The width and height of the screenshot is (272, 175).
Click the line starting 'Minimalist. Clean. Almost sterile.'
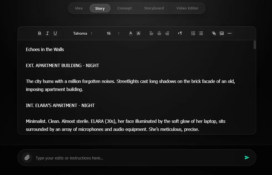coord(125,121)
